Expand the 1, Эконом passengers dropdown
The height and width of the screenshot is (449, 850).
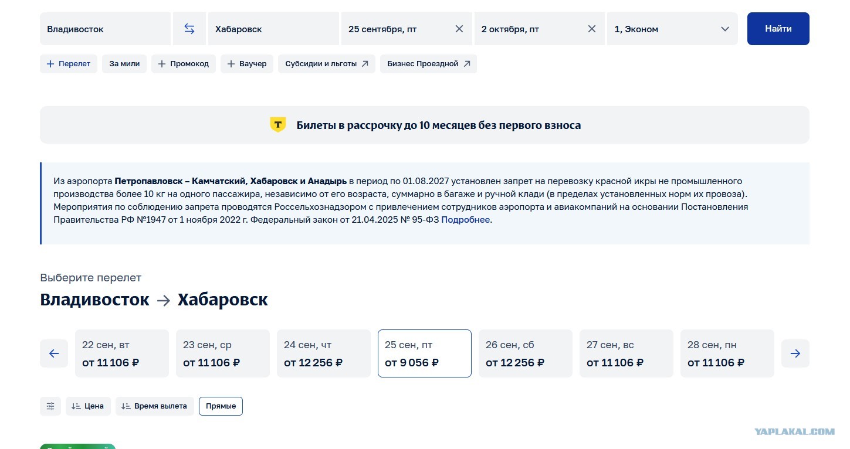[672, 29]
